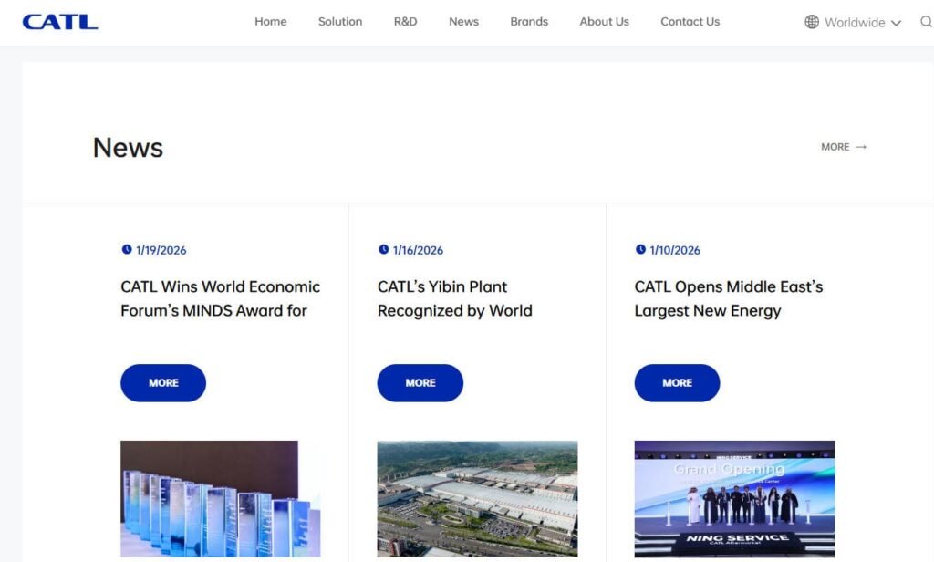Go to the R&D menu
This screenshot has width=934, height=562.
pos(405,22)
